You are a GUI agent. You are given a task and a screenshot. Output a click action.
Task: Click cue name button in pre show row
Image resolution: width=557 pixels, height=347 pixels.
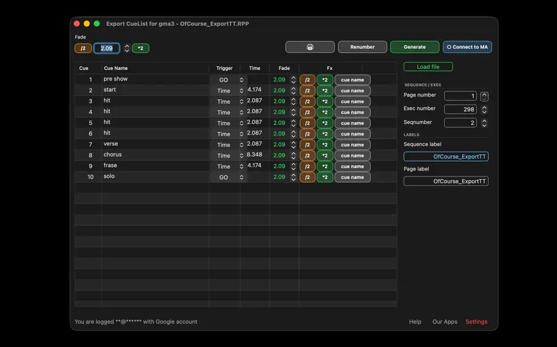click(352, 80)
